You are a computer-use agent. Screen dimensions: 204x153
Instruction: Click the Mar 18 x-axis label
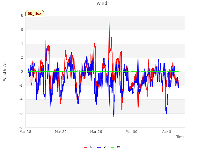click(25, 132)
